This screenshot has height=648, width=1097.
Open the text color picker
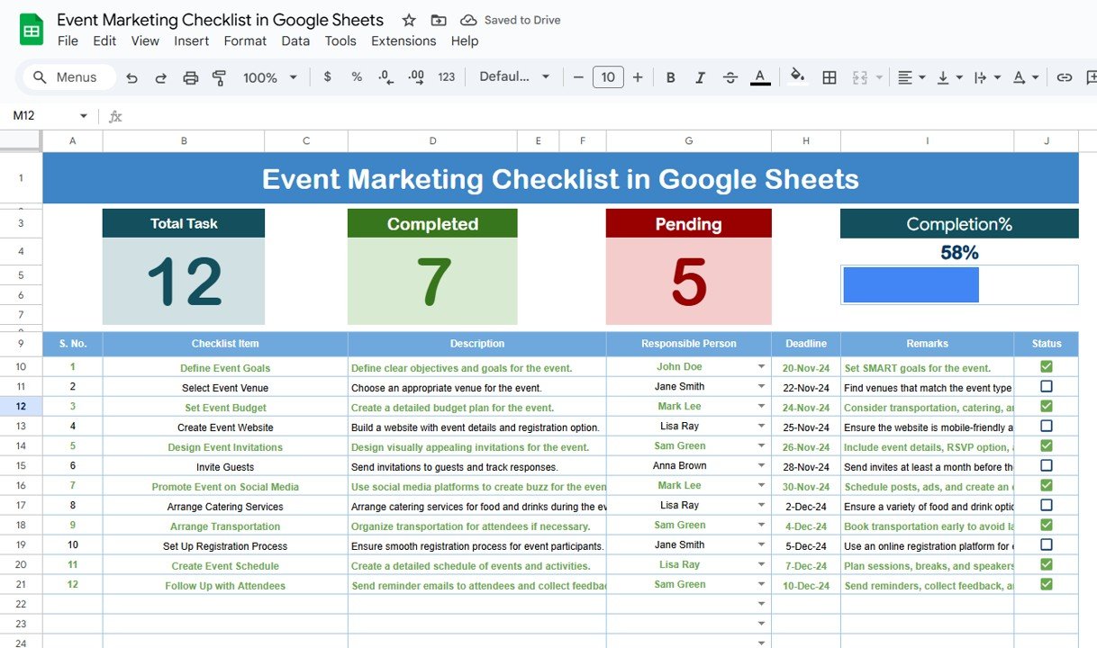[760, 77]
